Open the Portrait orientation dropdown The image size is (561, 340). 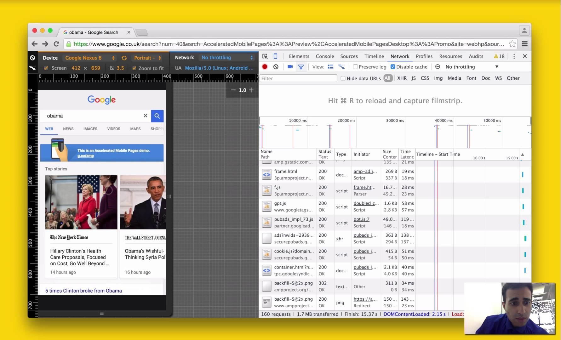point(147,58)
